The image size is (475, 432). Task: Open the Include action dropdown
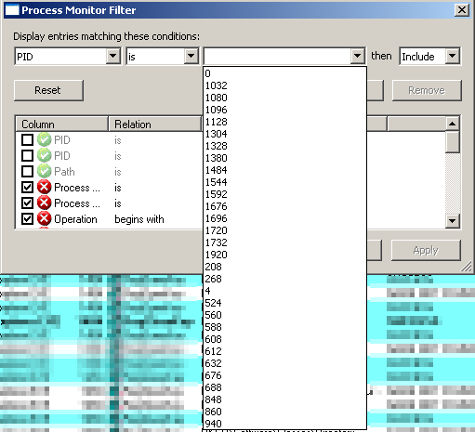click(x=452, y=56)
